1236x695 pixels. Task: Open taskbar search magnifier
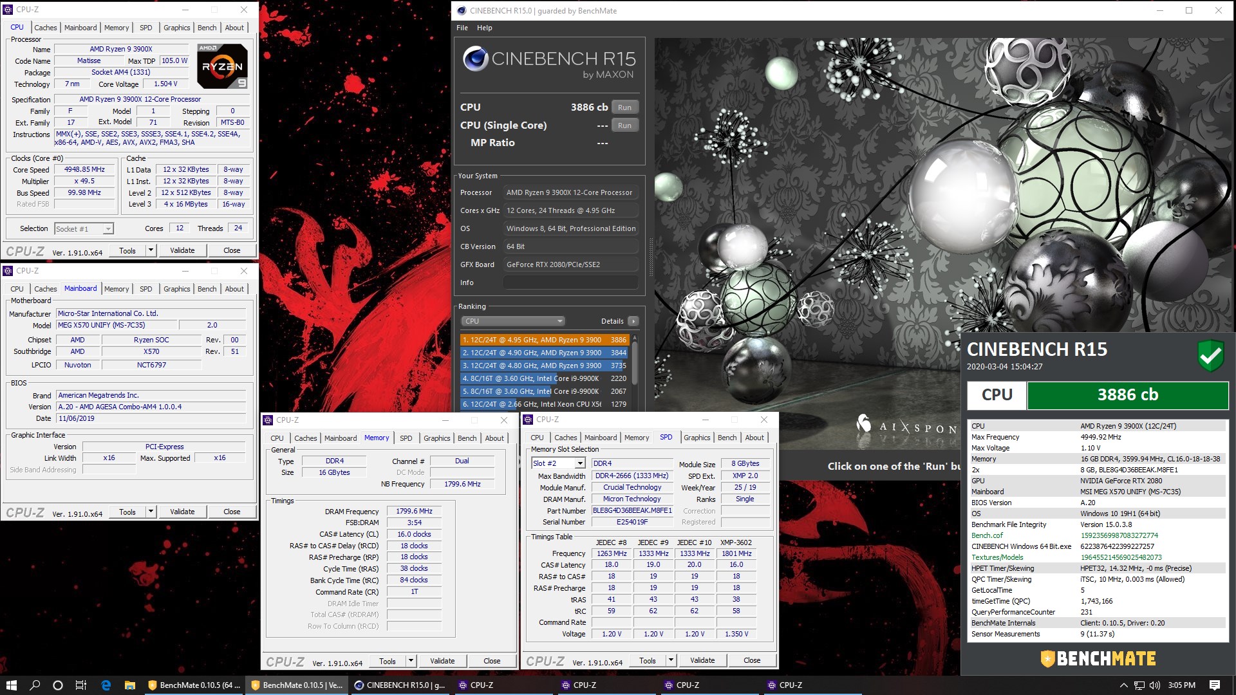[x=35, y=685]
